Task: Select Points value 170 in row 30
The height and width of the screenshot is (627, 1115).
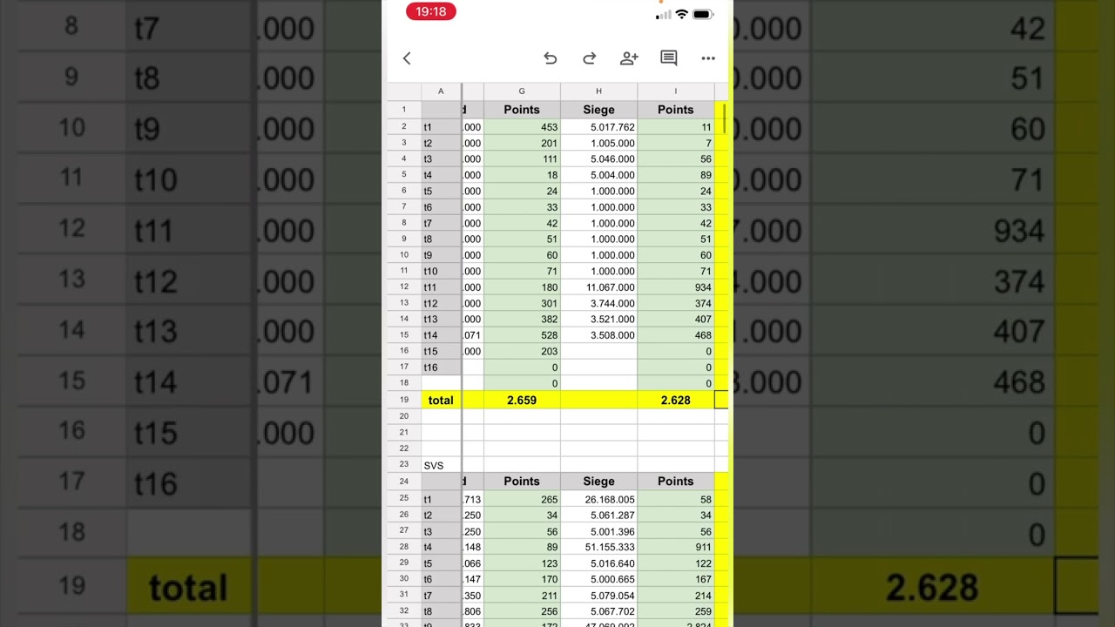Action: click(x=522, y=579)
